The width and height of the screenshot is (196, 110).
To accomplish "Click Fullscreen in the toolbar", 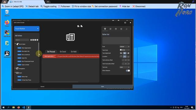I will [x=64, y=6].
